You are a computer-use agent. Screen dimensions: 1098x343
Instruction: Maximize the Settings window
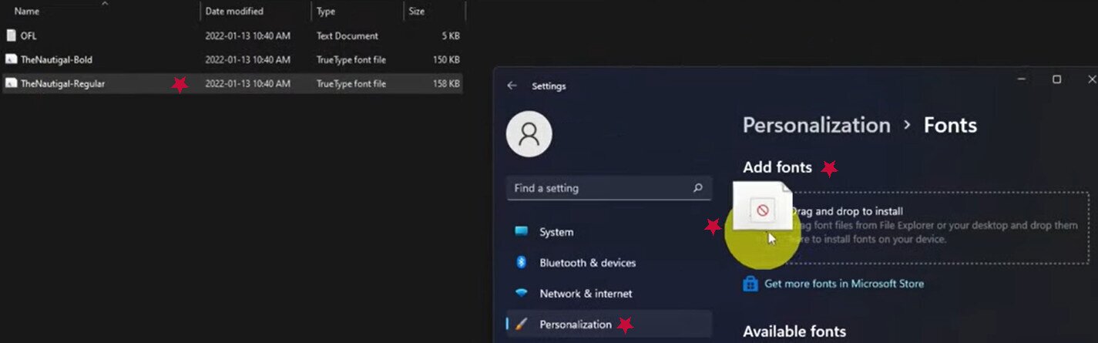point(1056,79)
